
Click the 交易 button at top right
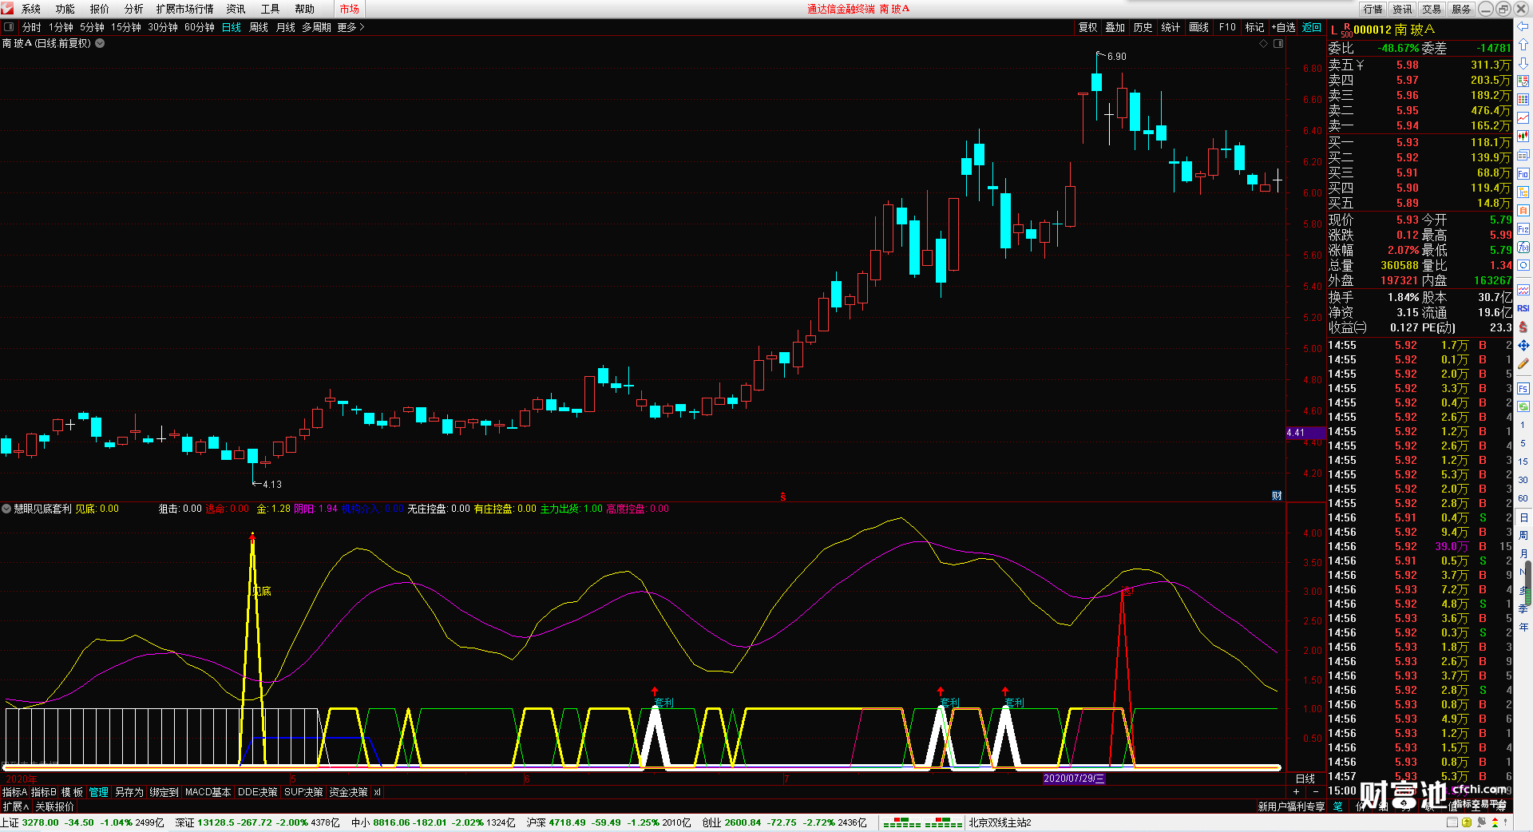tap(1432, 9)
